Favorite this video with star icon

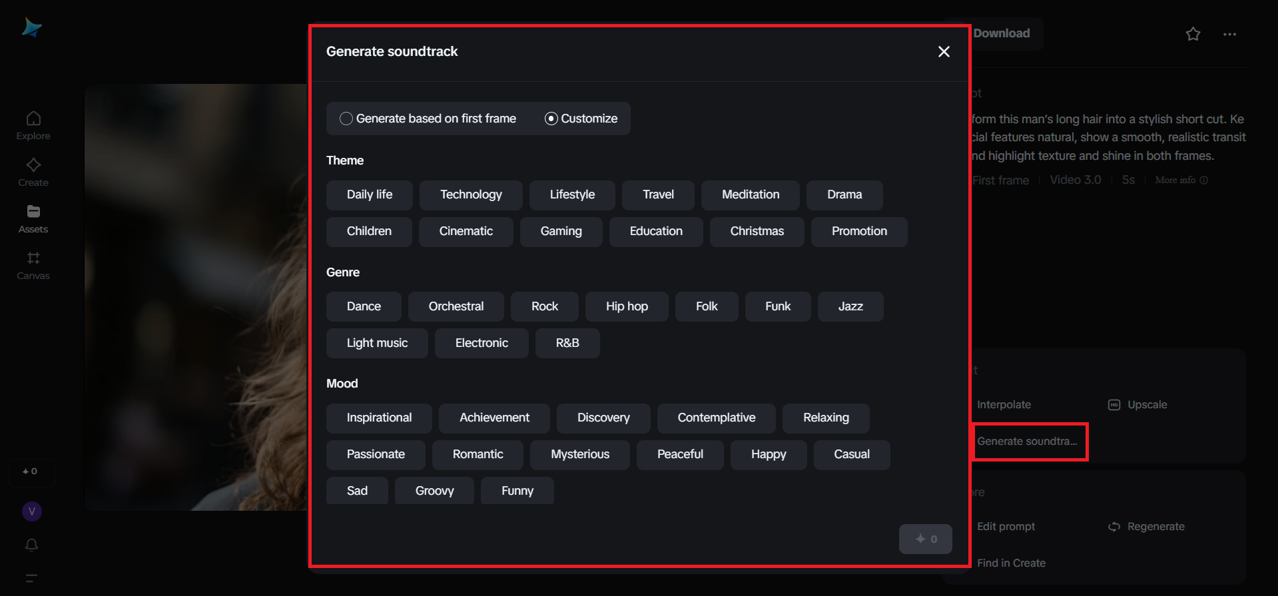[x=1193, y=34]
